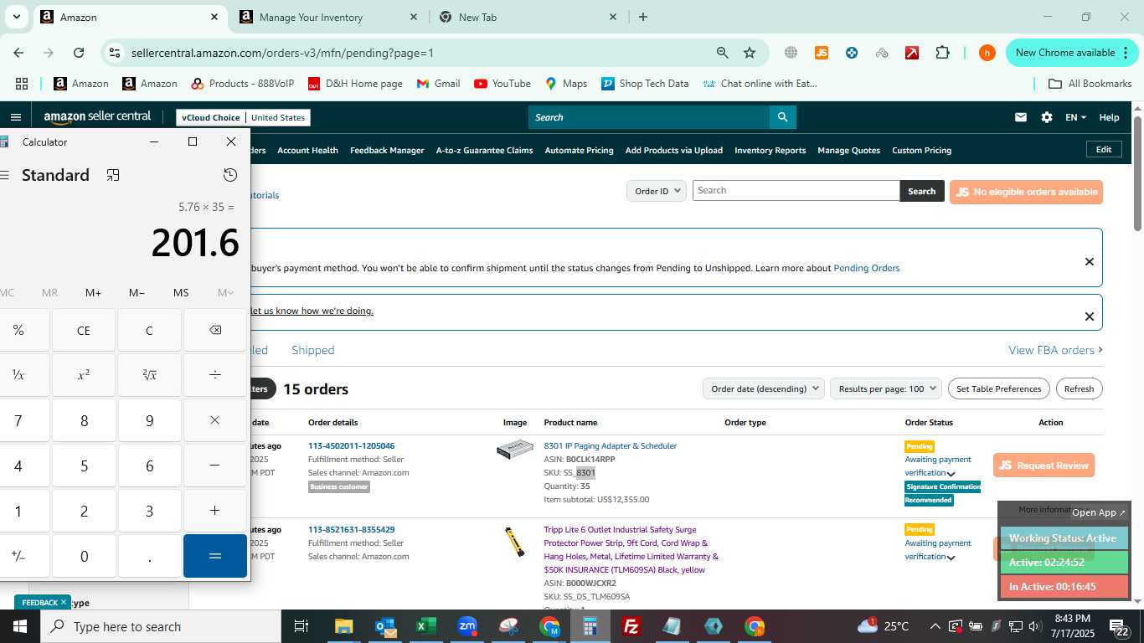Click the Seller Central search magnifier button
1144x643 pixels.
tap(782, 117)
